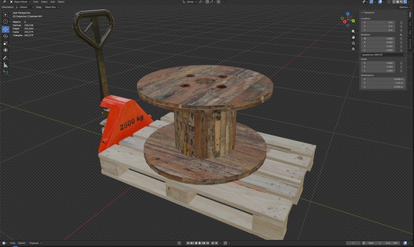Open the Options popover
Image resolution: width=414 pixels, height=247 pixels.
coord(405,7)
